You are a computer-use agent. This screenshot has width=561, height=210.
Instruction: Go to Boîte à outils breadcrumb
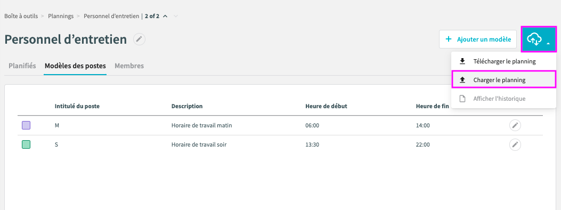click(21, 16)
